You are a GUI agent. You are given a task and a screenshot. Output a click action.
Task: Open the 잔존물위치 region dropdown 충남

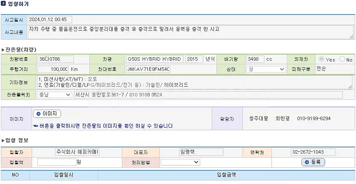55,95
